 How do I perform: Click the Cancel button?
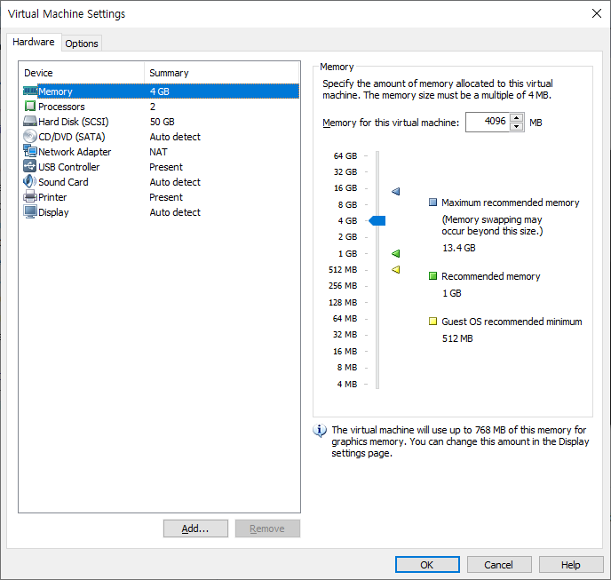tap(499, 565)
